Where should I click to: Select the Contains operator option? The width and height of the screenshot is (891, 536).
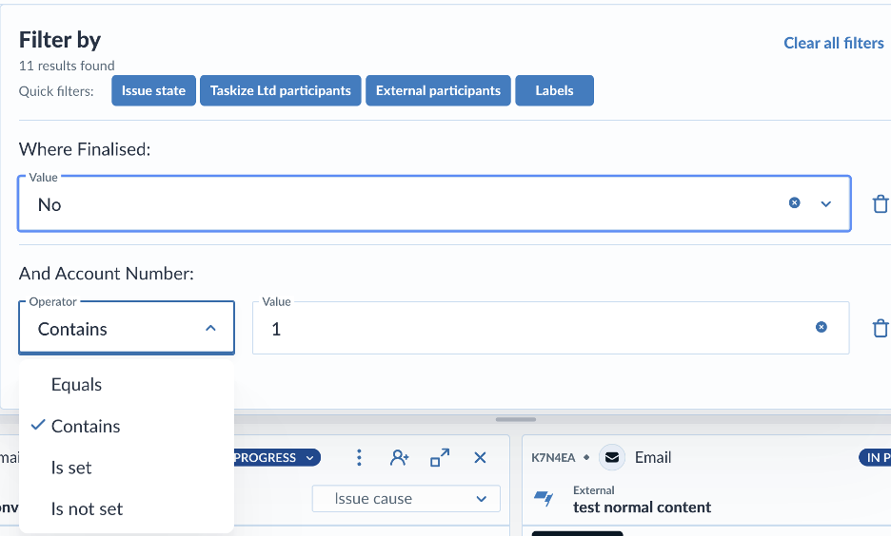click(127, 426)
